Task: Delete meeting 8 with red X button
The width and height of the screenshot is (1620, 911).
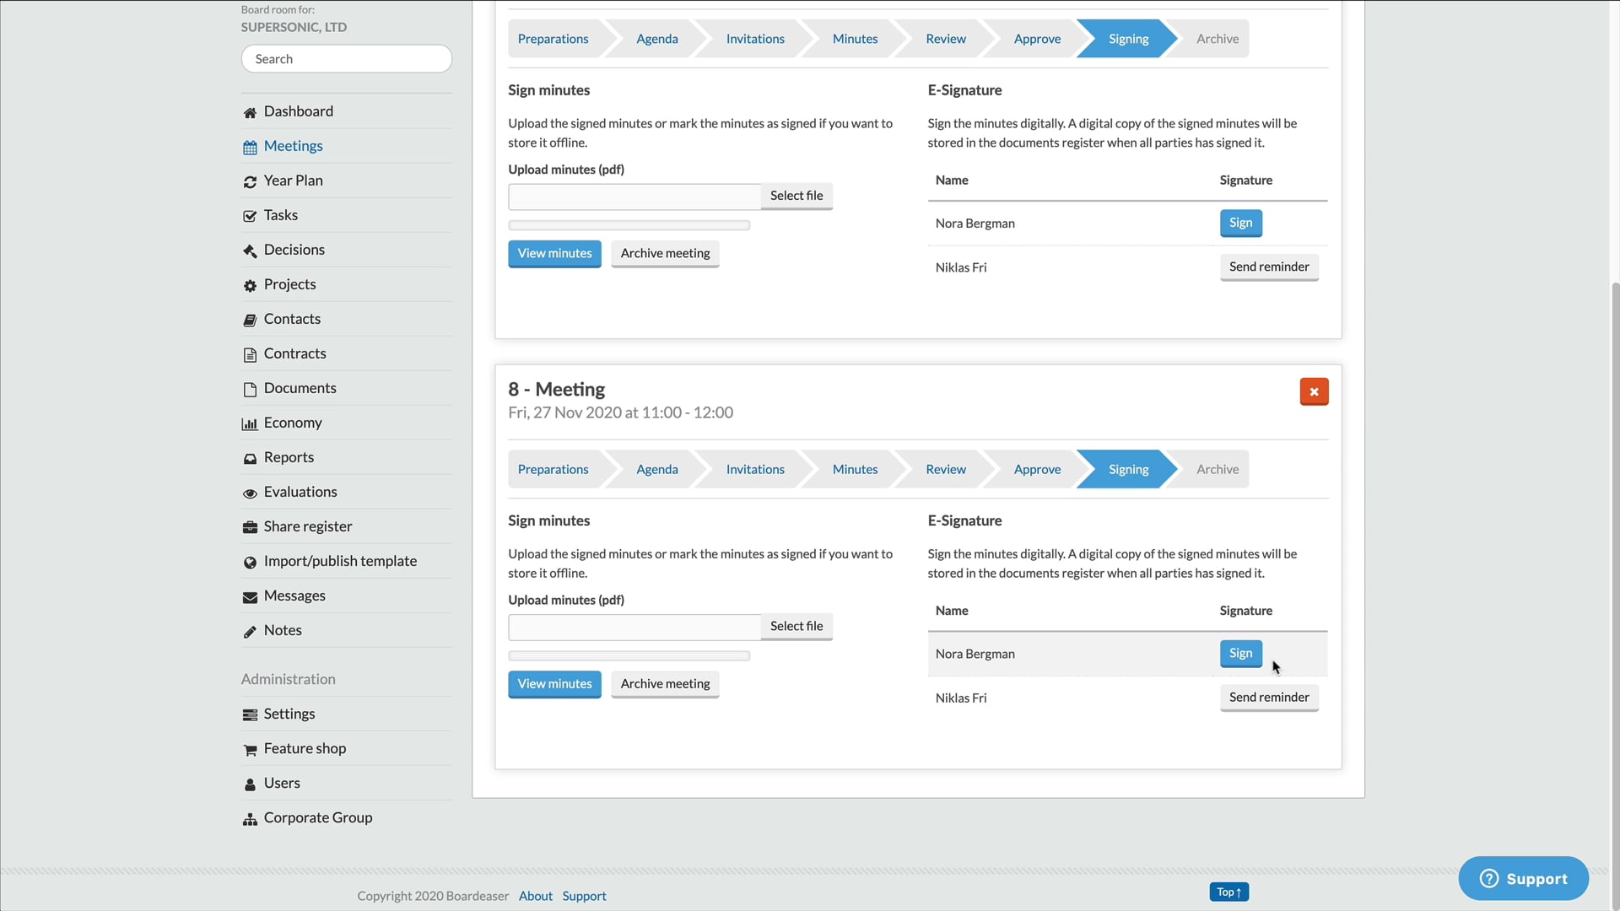Action: (x=1314, y=391)
